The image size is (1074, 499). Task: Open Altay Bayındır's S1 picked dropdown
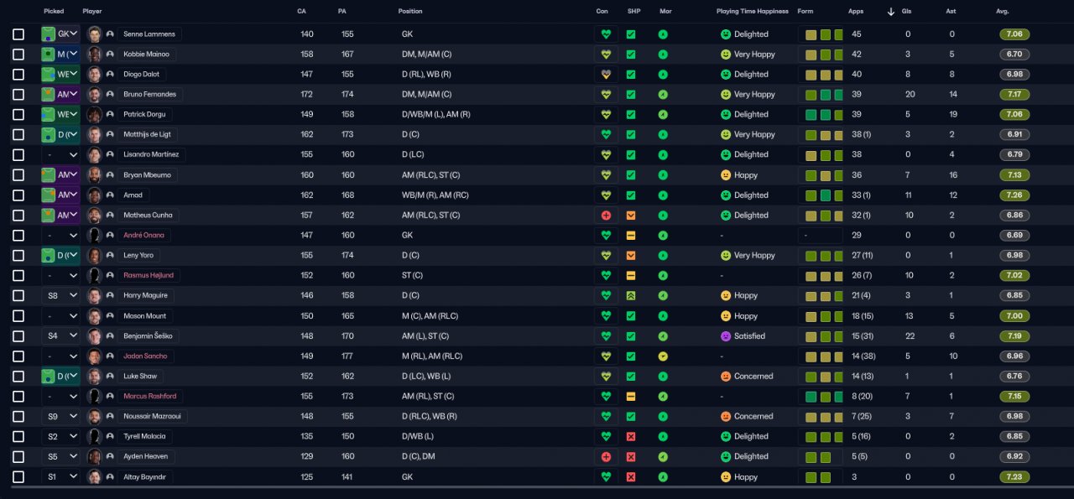[60, 477]
